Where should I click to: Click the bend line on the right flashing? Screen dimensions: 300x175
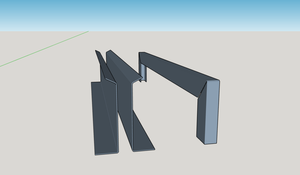(201, 90)
